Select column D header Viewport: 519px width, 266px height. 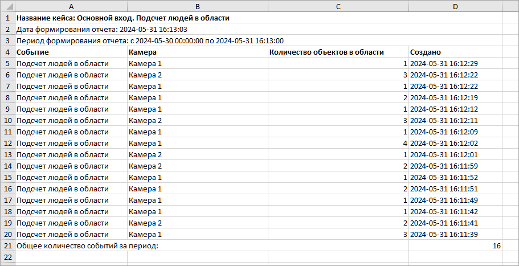click(x=455, y=6)
